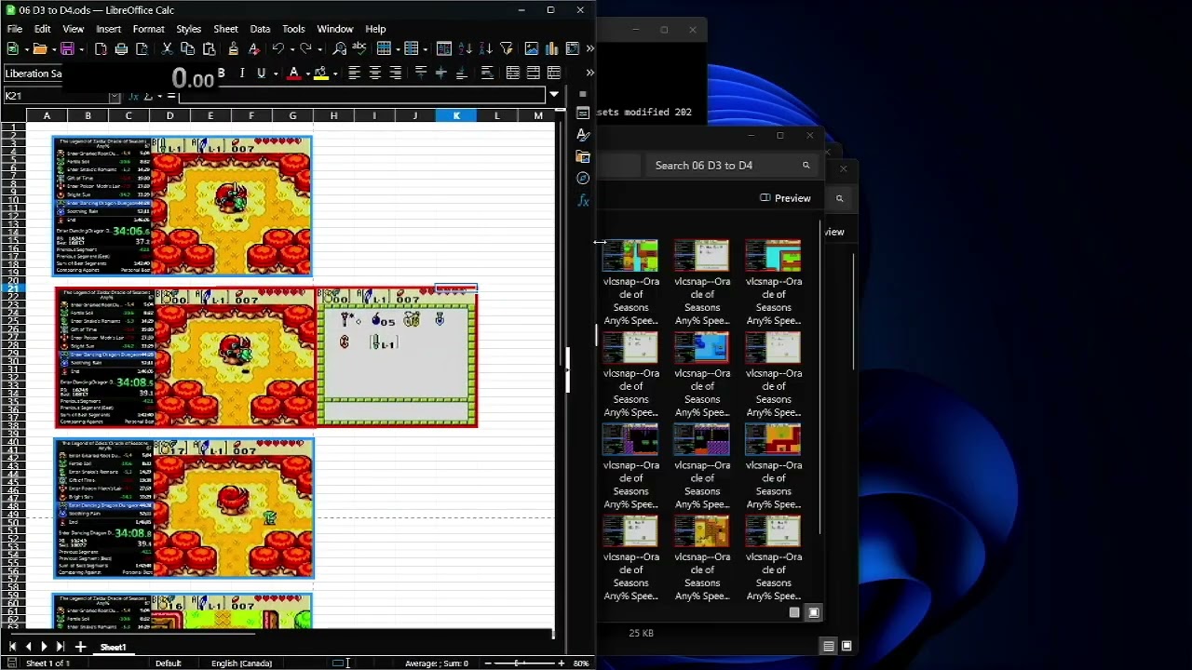Open the sidebar Gallery deck
The image size is (1192, 670).
tap(583, 156)
